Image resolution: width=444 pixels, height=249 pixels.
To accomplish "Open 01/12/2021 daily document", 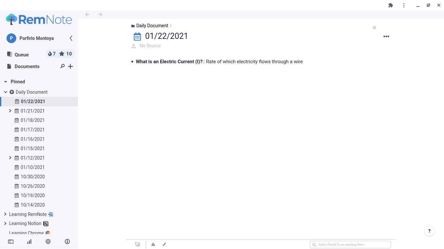I will (33, 158).
